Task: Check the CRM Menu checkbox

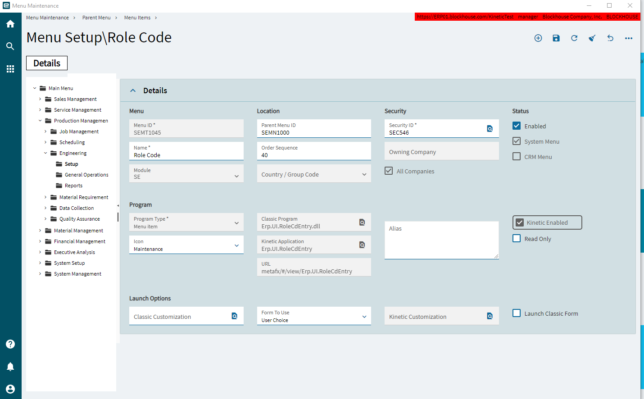Action: click(x=517, y=157)
